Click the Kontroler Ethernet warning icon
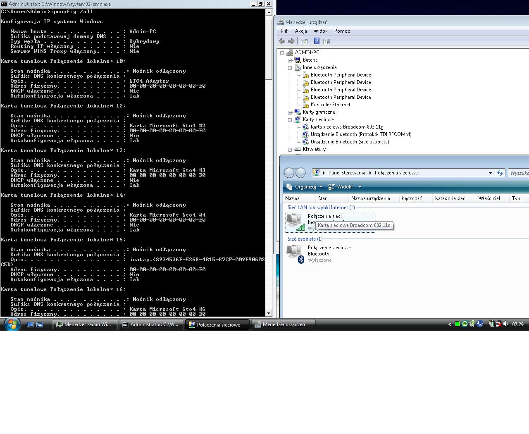529x434 pixels. [305, 105]
